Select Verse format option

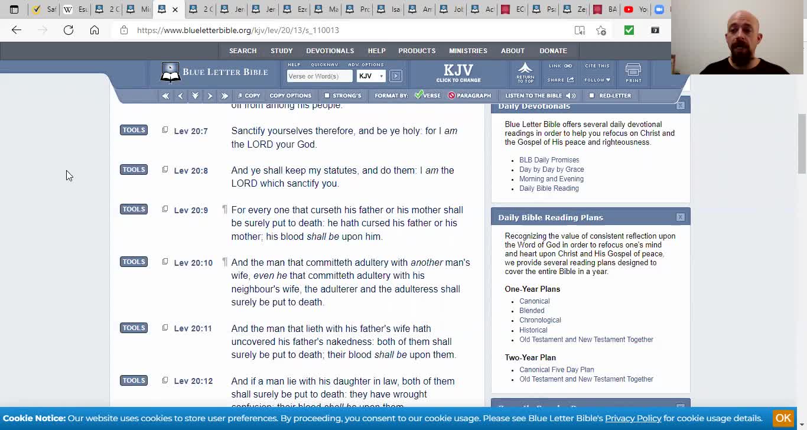click(428, 96)
